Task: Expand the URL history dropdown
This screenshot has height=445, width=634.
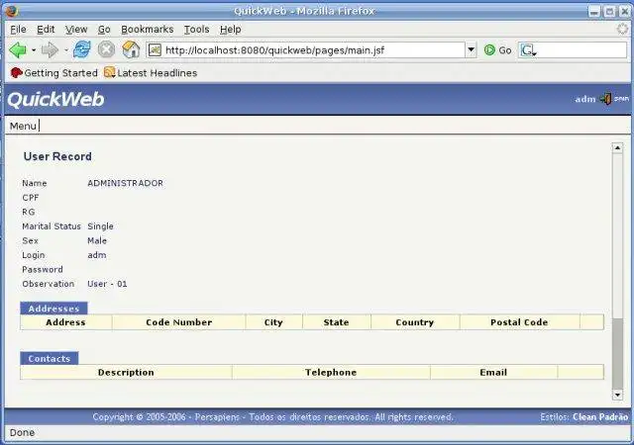Action: [472, 50]
